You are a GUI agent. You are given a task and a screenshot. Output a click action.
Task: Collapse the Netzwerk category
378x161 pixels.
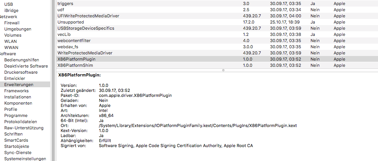(8, 17)
